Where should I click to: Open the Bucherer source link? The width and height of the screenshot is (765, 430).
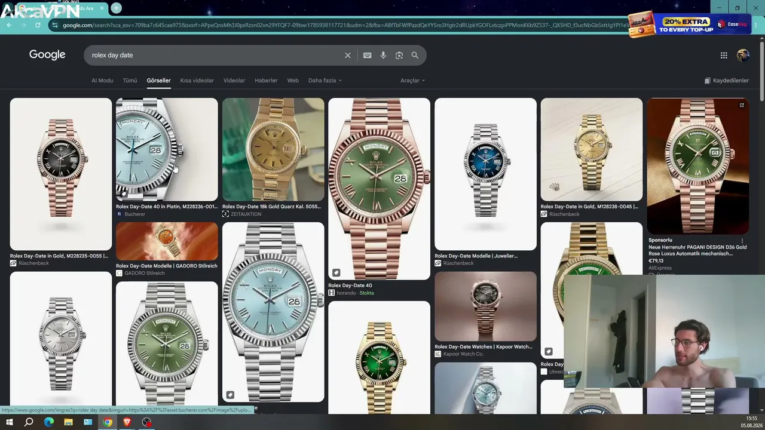click(x=135, y=214)
